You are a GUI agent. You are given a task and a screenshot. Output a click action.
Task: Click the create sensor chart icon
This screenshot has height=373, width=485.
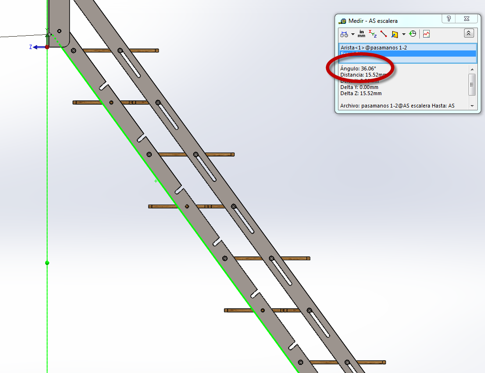tap(426, 34)
